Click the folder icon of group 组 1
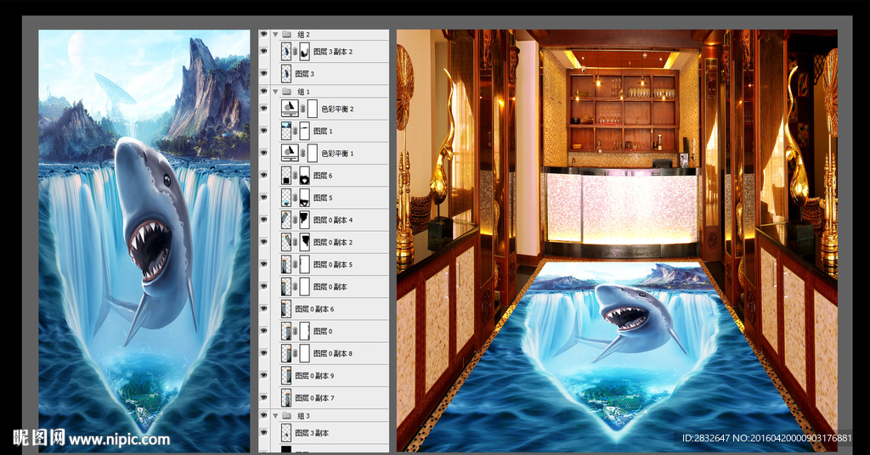 point(286,92)
